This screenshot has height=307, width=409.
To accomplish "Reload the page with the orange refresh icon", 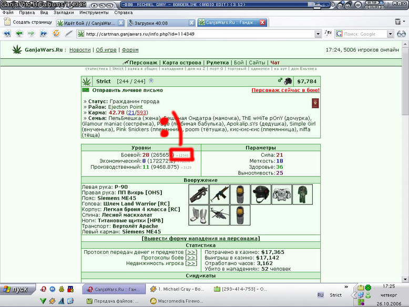I will tap(56, 34).
